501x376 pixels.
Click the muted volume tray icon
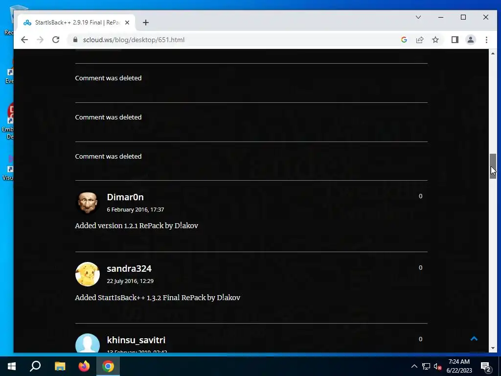438,366
